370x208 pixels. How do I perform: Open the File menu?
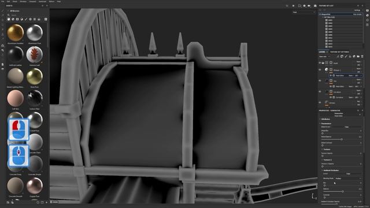point(3,1)
